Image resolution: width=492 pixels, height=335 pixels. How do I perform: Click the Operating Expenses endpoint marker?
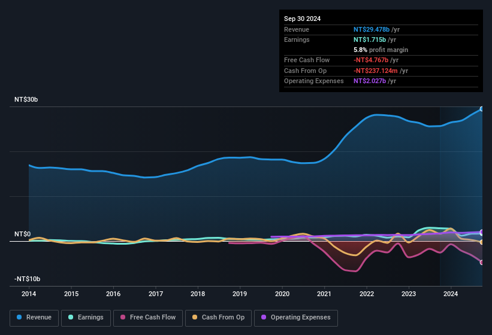(x=482, y=232)
